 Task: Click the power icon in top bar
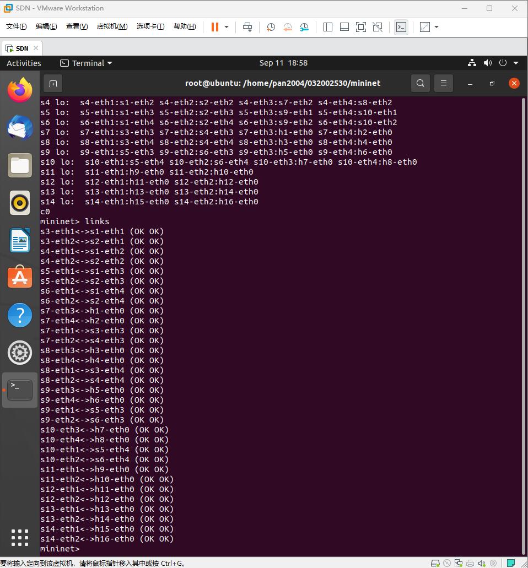point(503,63)
